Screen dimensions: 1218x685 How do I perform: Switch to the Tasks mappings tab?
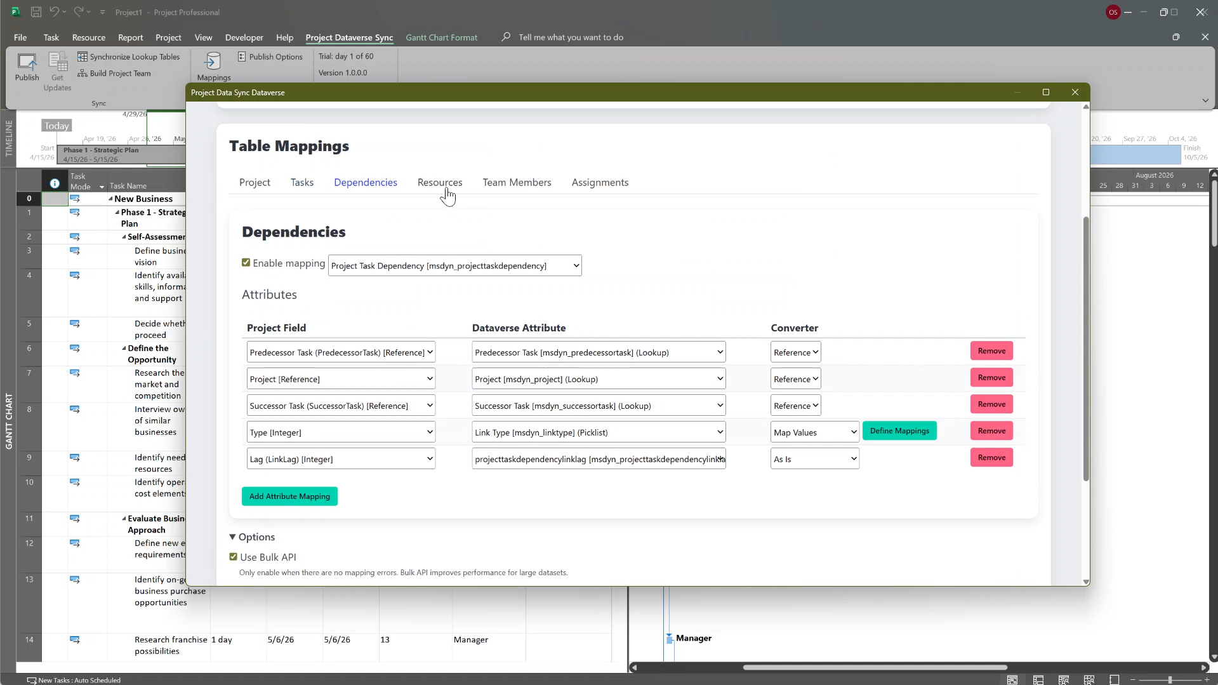tap(302, 182)
